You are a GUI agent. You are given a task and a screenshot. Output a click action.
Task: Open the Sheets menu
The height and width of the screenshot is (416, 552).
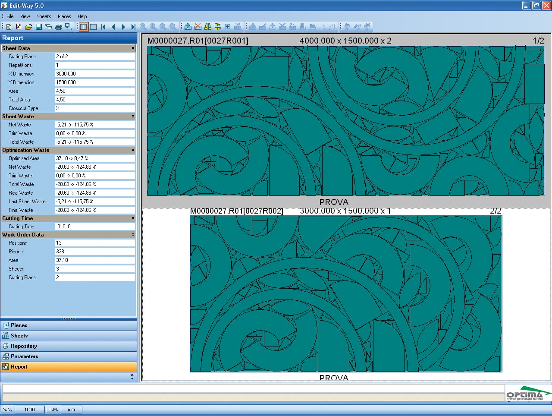(44, 16)
